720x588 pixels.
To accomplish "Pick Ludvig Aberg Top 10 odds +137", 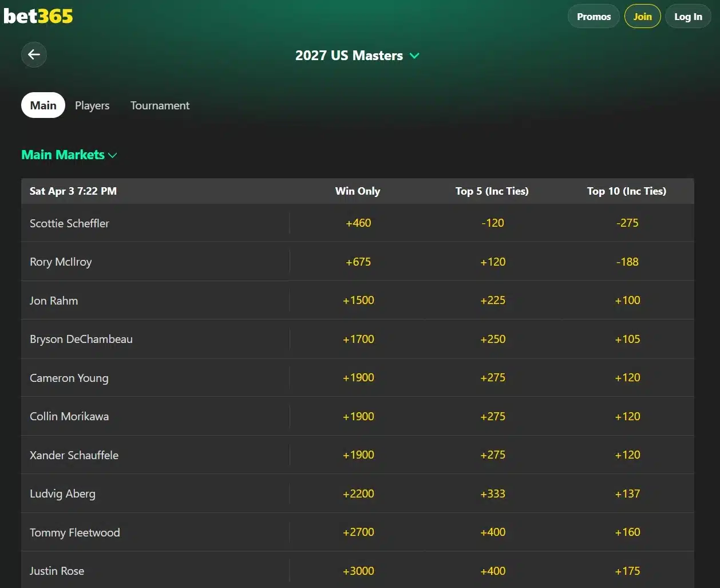I will 627,494.
